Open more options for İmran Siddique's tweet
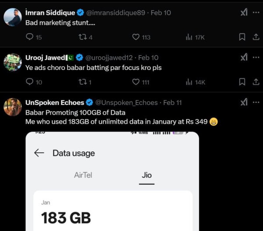263x231 pixels. pos(256,13)
